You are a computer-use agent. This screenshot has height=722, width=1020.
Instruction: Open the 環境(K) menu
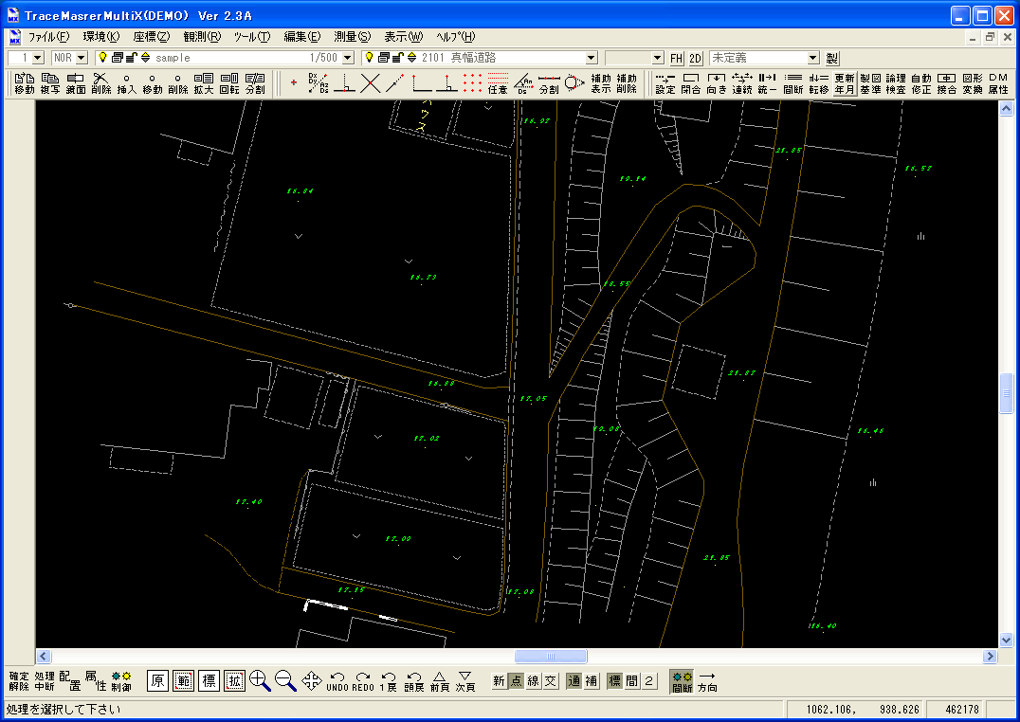click(101, 37)
